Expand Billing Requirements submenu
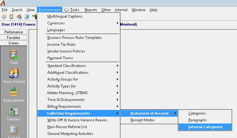Image resolution: width=237 pixels, height=138 pixels. point(79,106)
